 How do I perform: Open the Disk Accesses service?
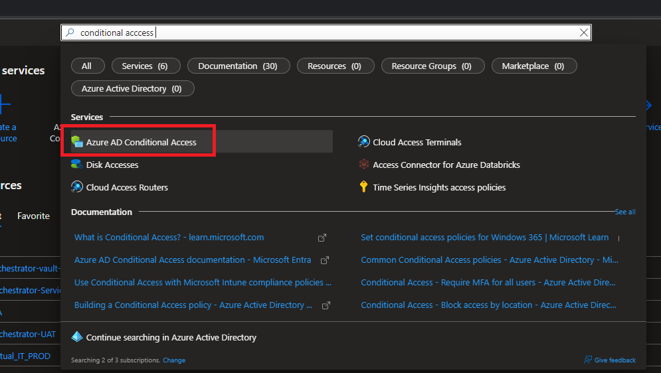click(112, 165)
